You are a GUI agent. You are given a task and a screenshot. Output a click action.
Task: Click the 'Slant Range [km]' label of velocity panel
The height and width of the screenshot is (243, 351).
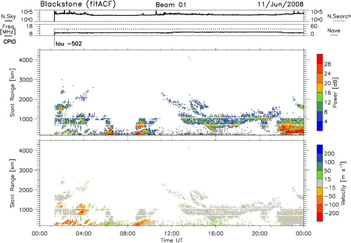(12, 183)
